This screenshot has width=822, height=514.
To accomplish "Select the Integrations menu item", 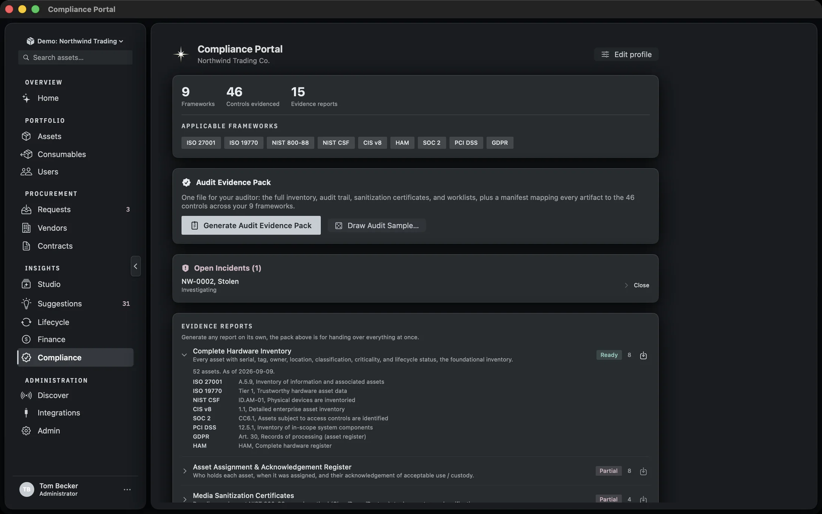I will tap(75, 413).
